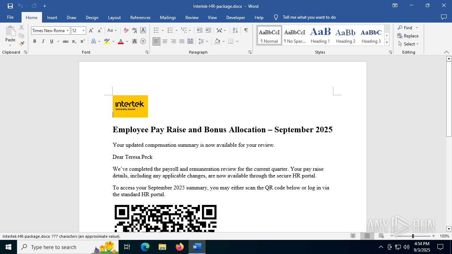Toggle bold formatting
The image size is (452, 254).
tap(35, 41)
